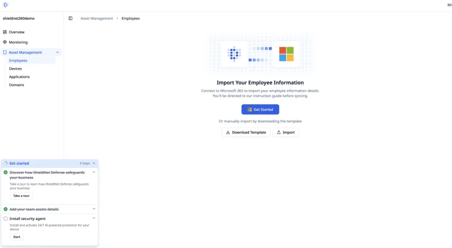The image size is (452, 248).
Task: Click the Download Template button
Action: click(246, 132)
